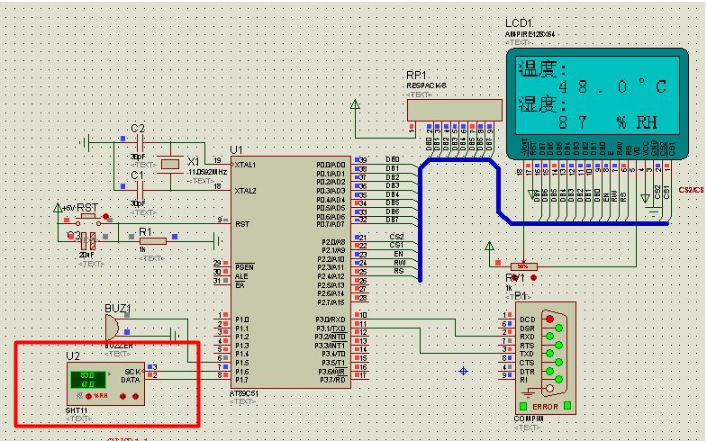707x441 pixels.
Task: Click the 'RESPACK-8' label
Action: click(x=427, y=85)
